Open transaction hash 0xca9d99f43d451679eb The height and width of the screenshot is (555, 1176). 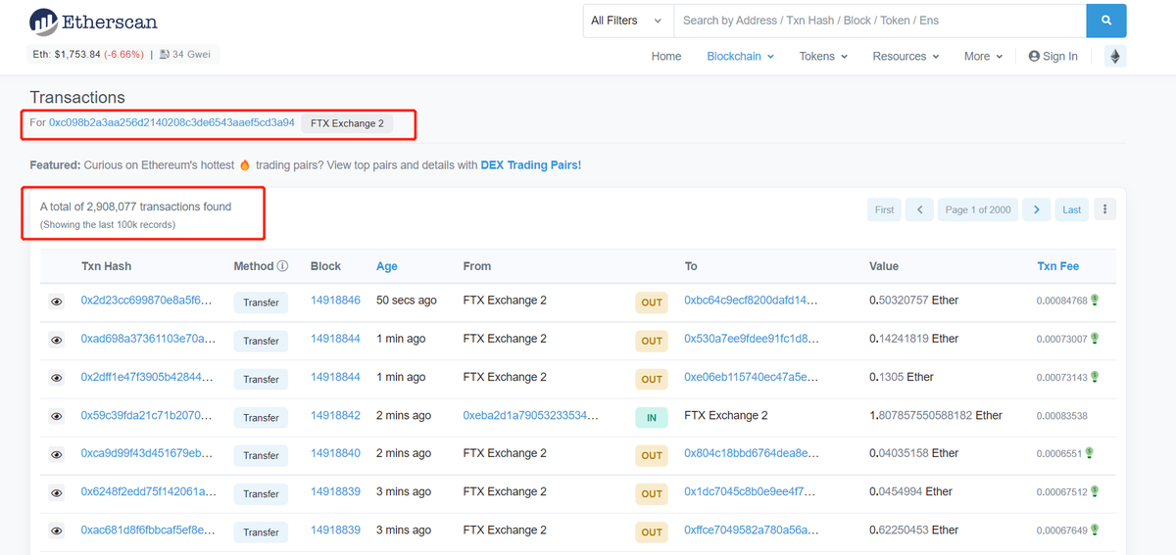[147, 453]
